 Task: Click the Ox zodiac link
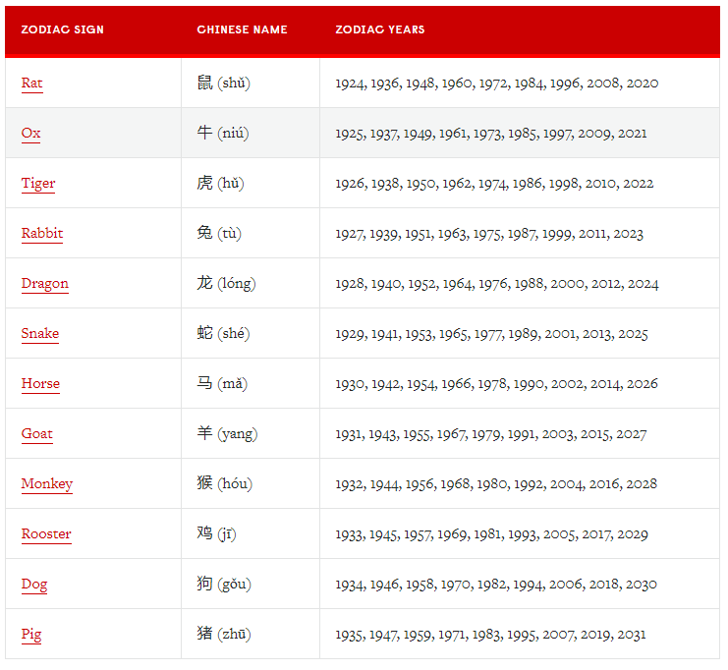coord(30,134)
